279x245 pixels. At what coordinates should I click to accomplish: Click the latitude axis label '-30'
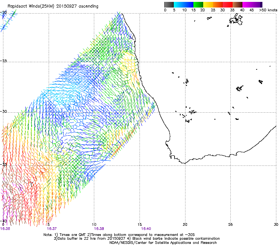click(x=3, y=111)
